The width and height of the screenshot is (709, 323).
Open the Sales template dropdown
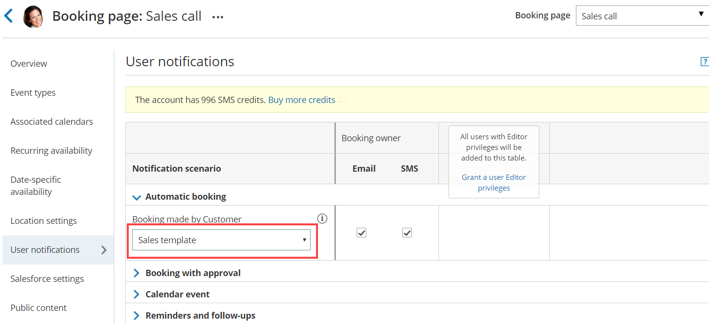click(x=221, y=240)
